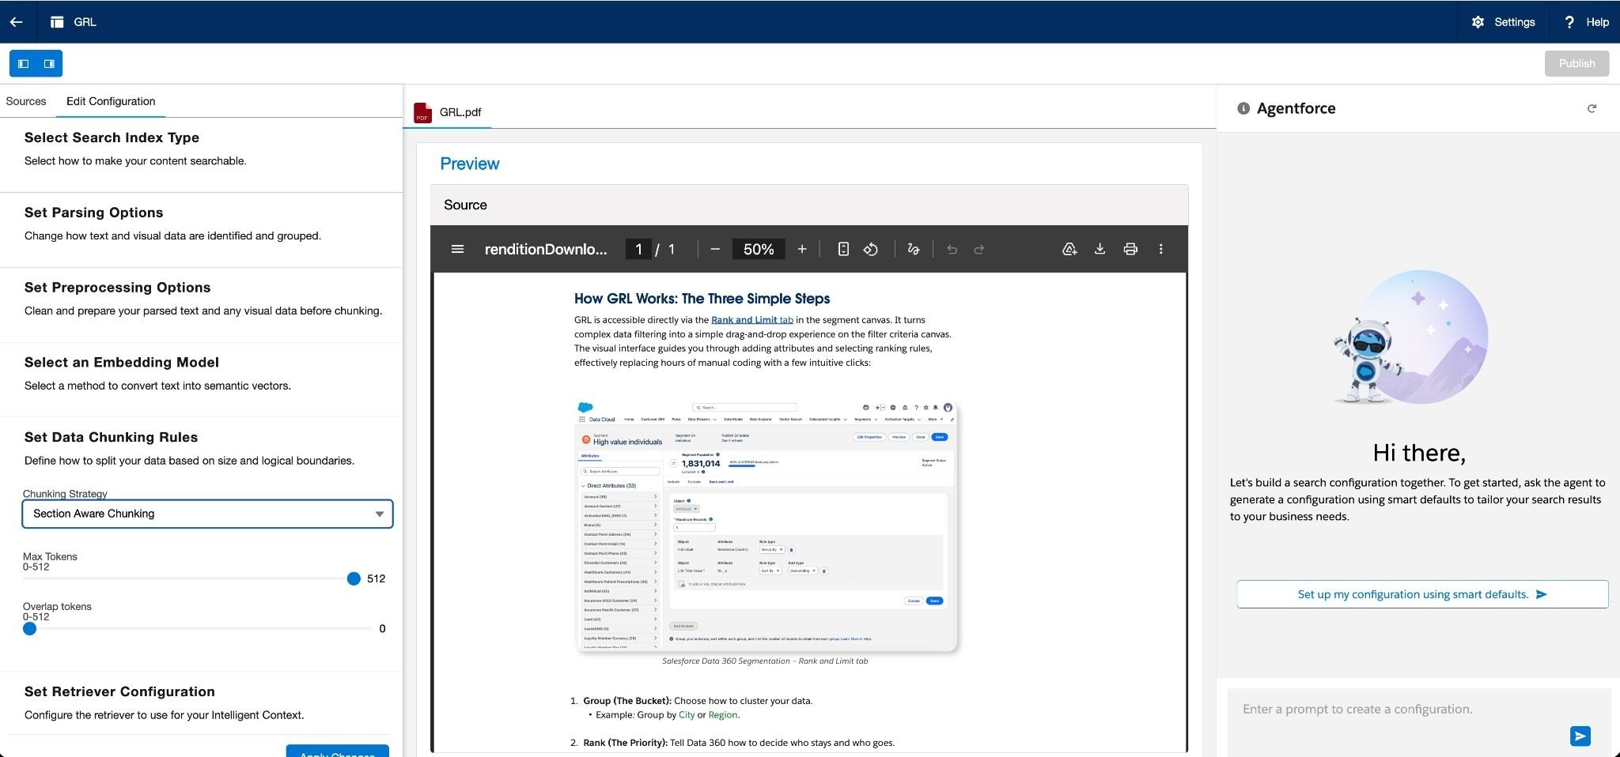Follow the Rank and Limit tab link
This screenshot has height=757, width=1620.
[752, 320]
